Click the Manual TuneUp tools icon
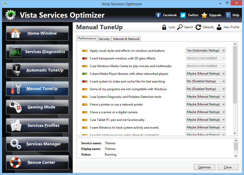The height and width of the screenshot is (175, 244). pos(16,88)
